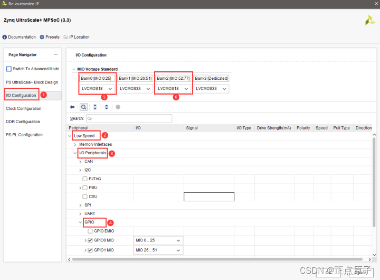Click the vertical scrollbar of peripheral table
Image resolution: width=380 pixels, height=280 pixels.
[374, 182]
